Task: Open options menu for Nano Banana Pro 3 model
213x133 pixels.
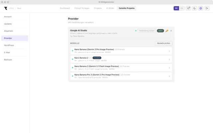Action: coord(169,76)
